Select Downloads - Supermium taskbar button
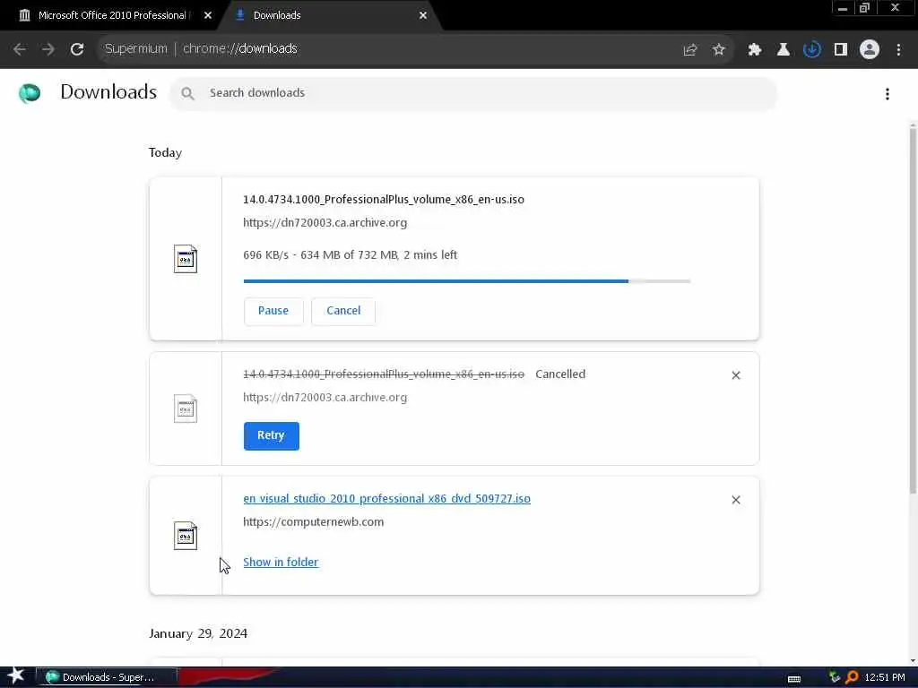 [x=106, y=677]
